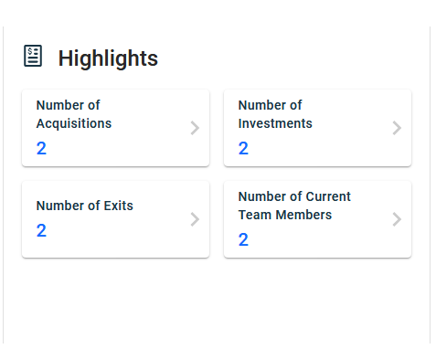
Task: Click empty area below the highlight cards
Action: [217, 301]
